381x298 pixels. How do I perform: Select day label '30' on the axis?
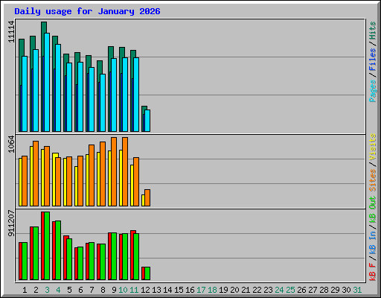(x=346, y=290)
